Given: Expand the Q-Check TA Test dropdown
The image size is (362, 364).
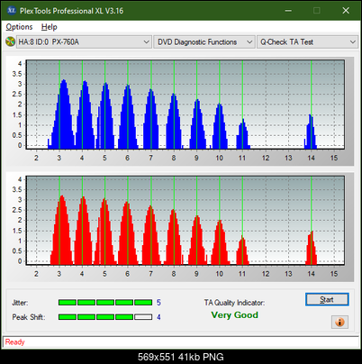Looking at the screenshot, I should (x=308, y=42).
